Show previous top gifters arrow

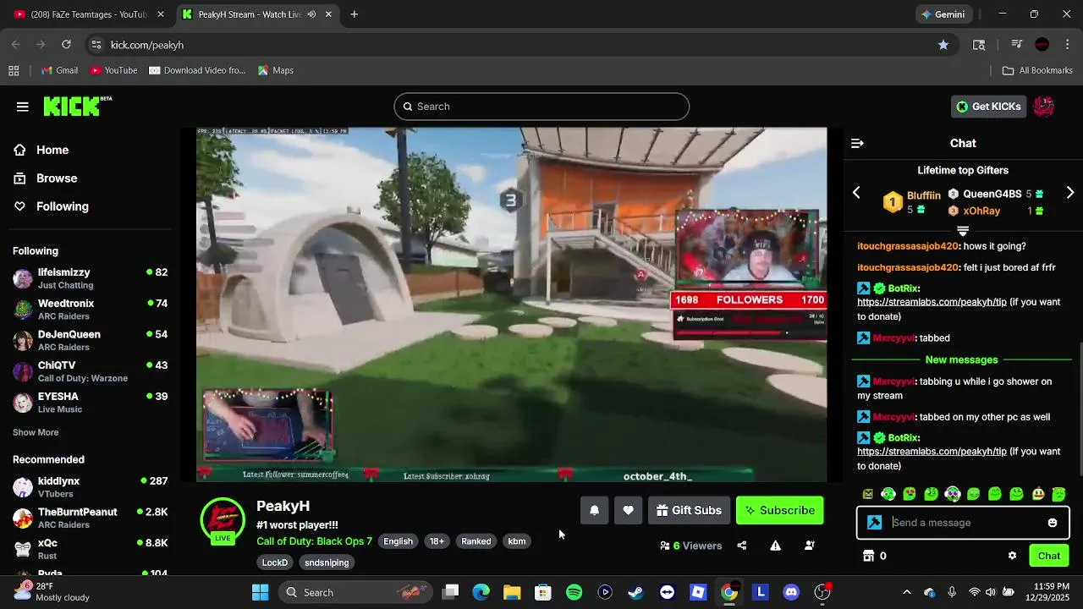point(856,193)
